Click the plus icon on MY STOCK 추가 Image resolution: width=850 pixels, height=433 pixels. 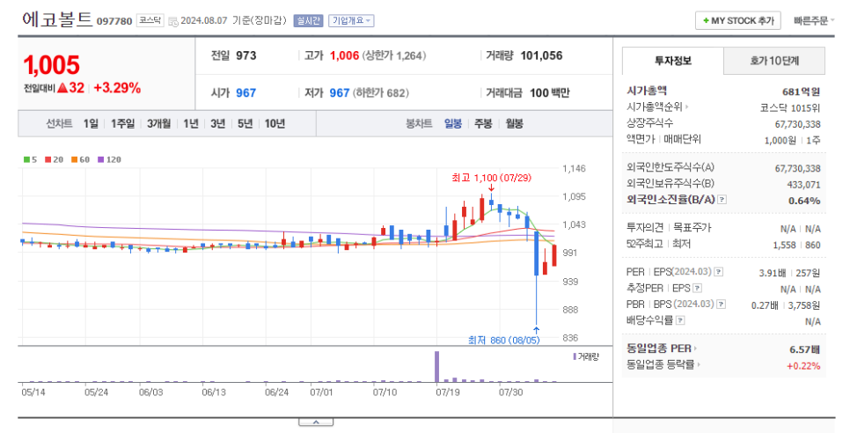coord(706,20)
